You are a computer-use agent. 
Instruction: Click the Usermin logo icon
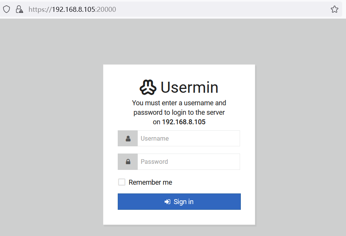[x=148, y=87]
